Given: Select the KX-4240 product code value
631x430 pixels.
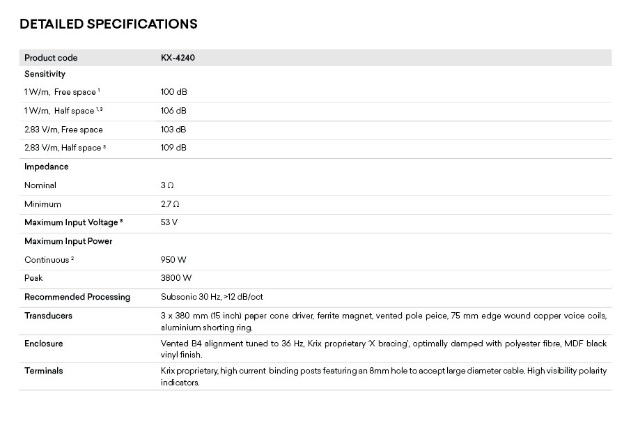Looking at the screenshot, I should (178, 58).
